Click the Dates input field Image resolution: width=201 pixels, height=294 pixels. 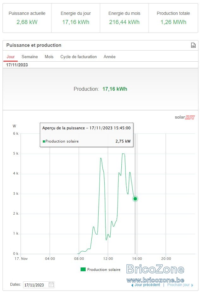pyautogui.click(x=39, y=285)
